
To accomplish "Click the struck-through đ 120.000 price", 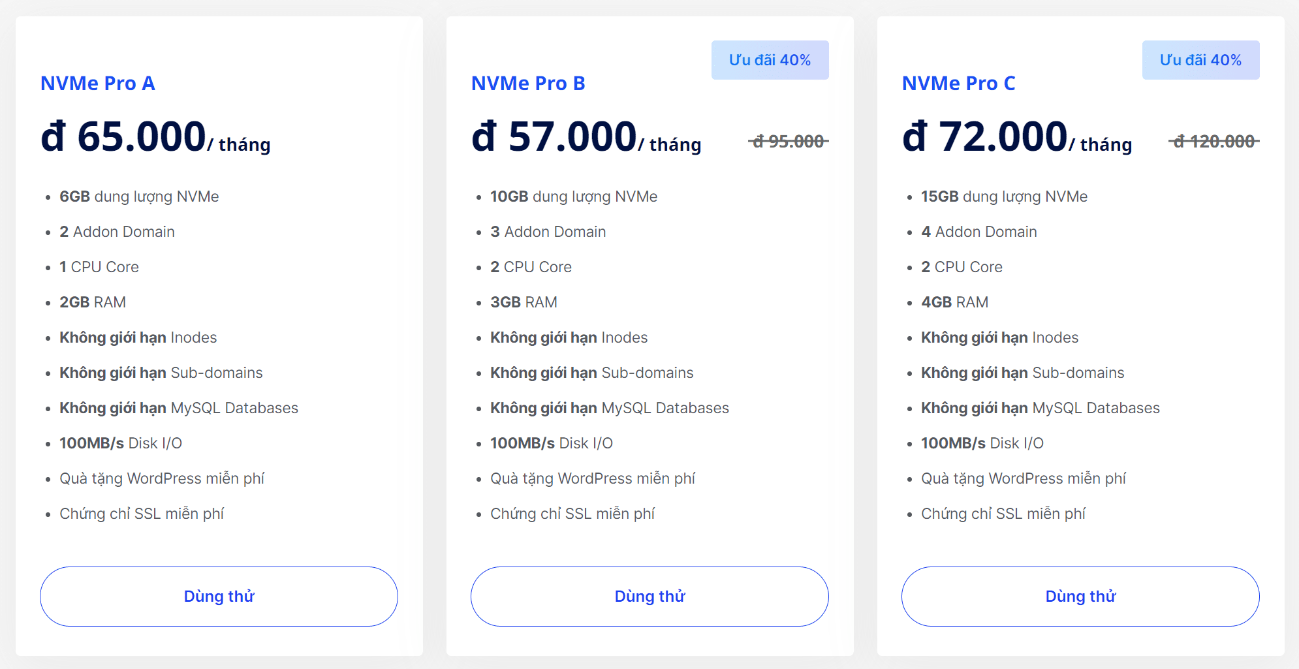I will point(1214,141).
